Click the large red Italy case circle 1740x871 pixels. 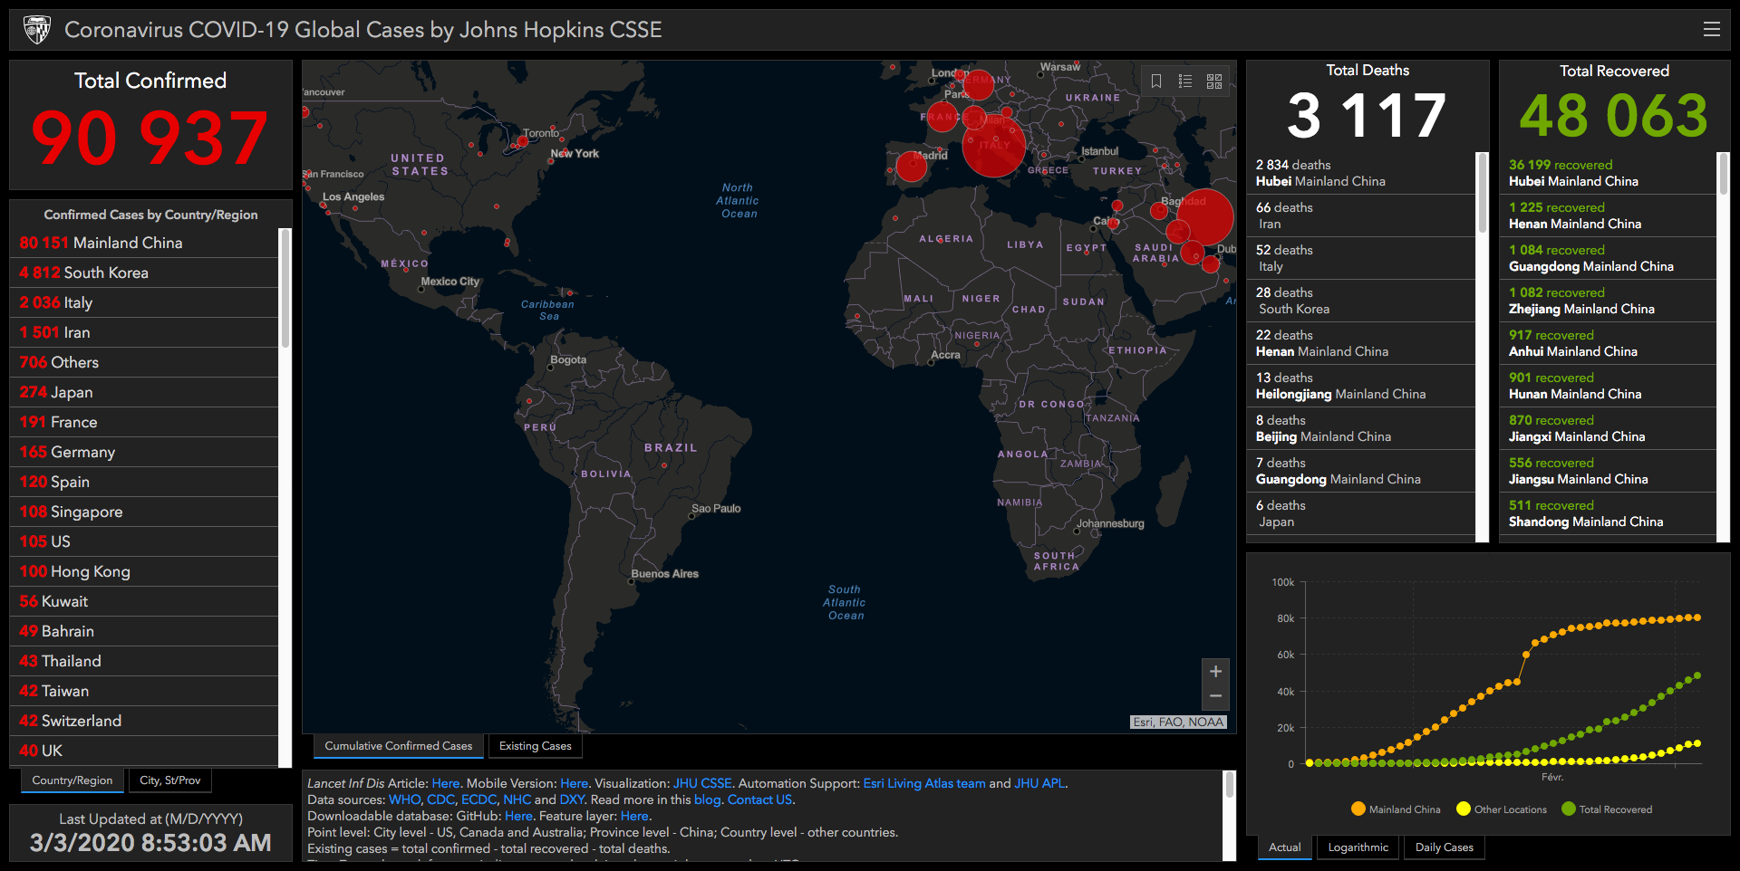click(993, 145)
